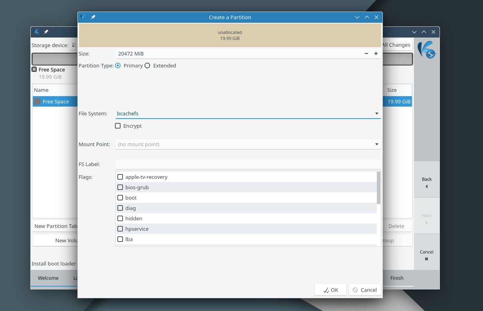Click the Name column header

click(55, 90)
